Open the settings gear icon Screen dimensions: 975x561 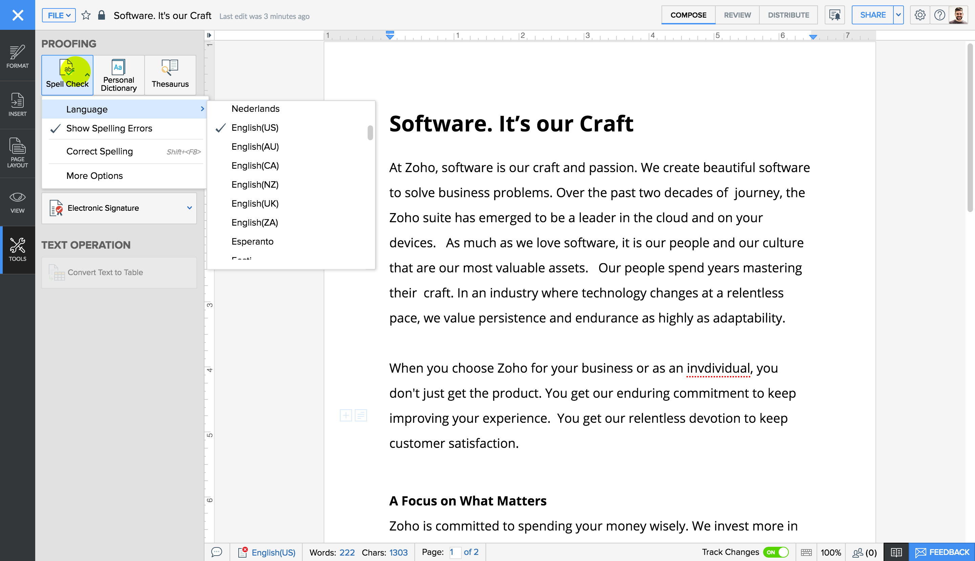(x=919, y=15)
